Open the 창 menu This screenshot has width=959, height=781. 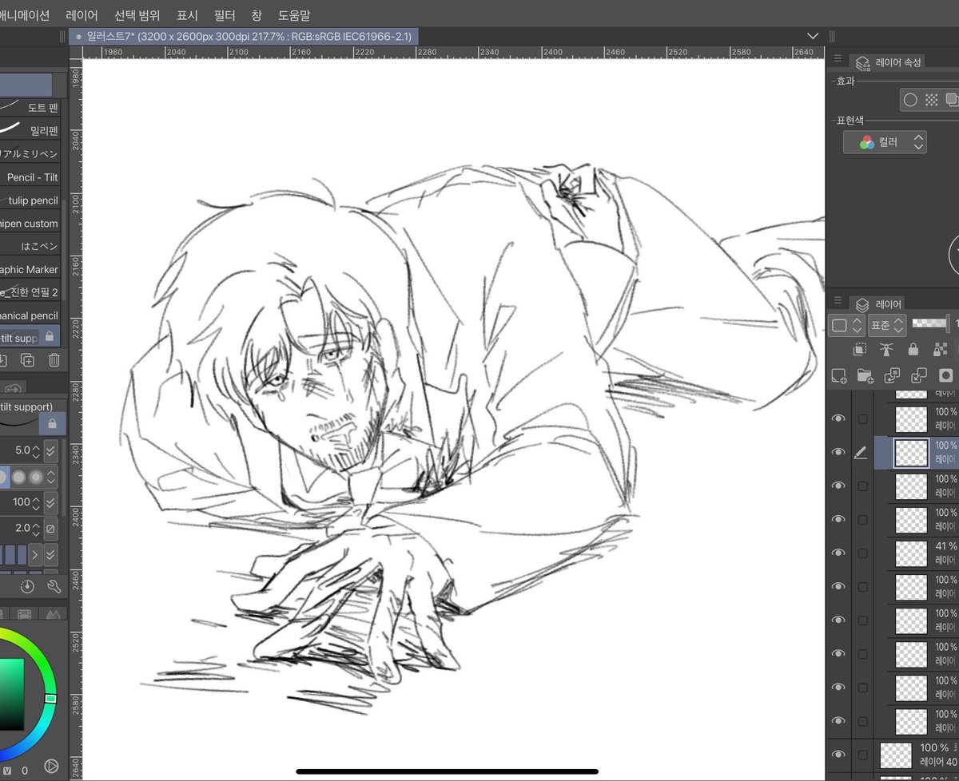(257, 15)
